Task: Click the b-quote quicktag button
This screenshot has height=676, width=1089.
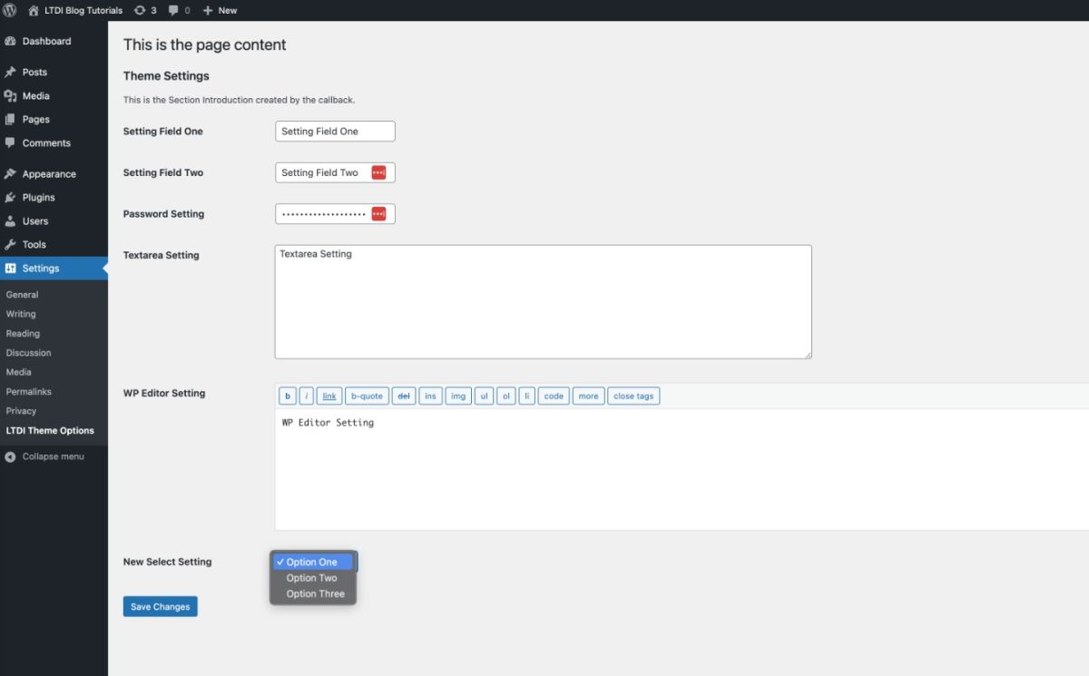Action: coord(367,396)
